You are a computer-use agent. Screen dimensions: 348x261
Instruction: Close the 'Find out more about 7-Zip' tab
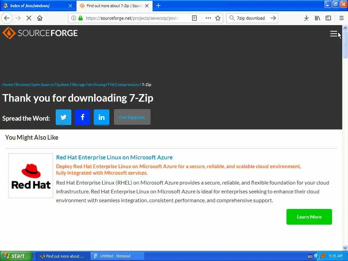tap(147, 6)
